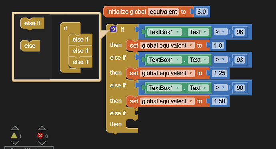Go to previous error with up arrow
This screenshot has height=149, width=276.
[x=42, y=128]
